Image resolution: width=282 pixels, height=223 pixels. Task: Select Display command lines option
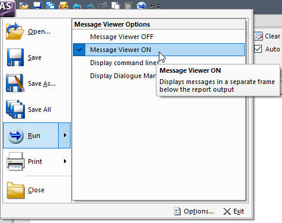124,63
